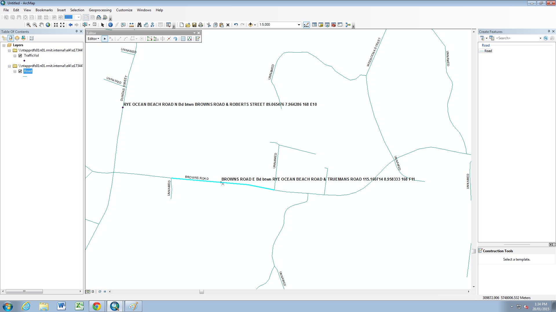The height and width of the screenshot is (312, 556).
Task: Open the Selection menu
Action: click(77, 10)
